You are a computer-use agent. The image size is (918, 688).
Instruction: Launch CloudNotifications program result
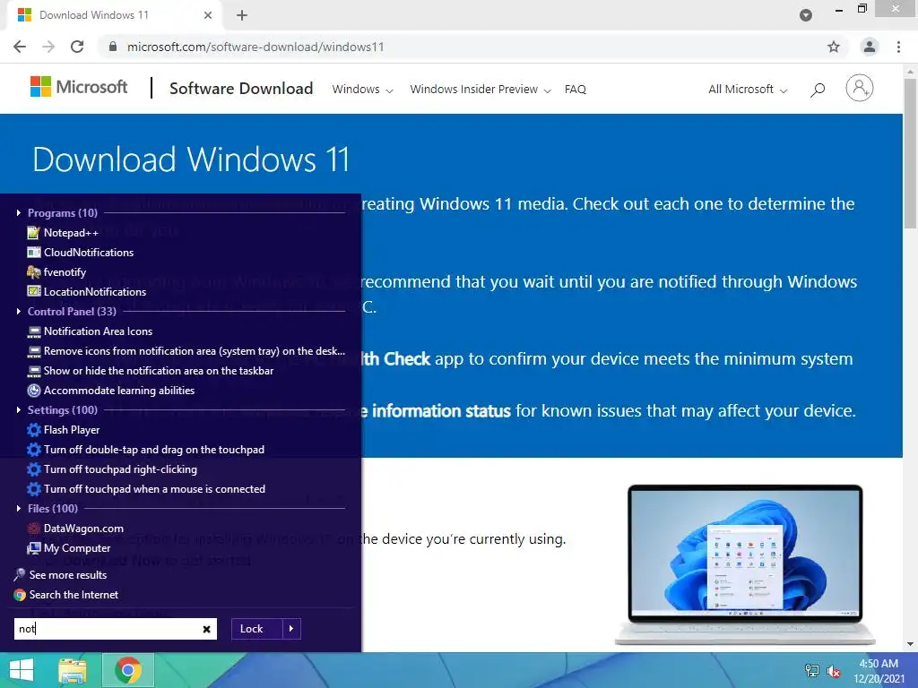coord(81,252)
